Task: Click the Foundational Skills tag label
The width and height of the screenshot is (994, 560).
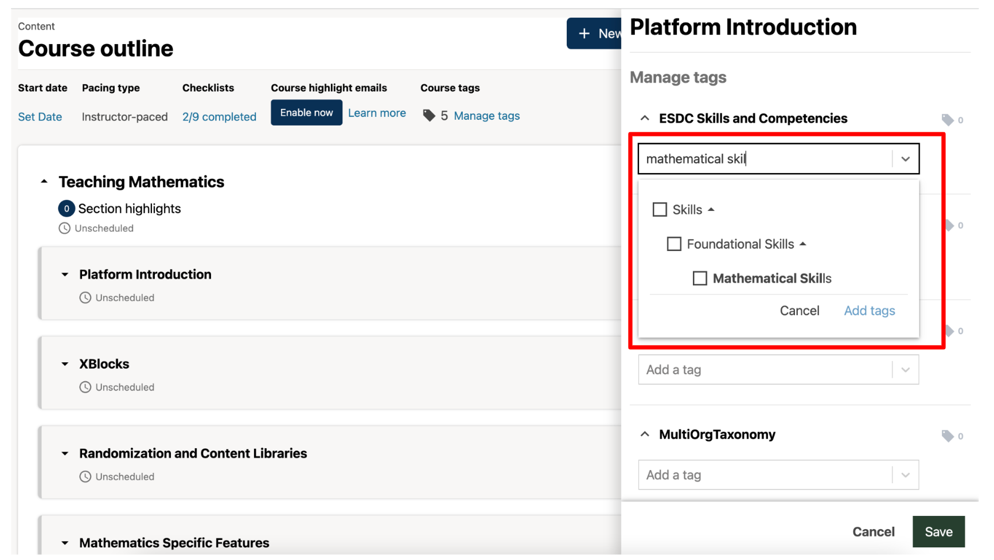Action: [x=740, y=244]
